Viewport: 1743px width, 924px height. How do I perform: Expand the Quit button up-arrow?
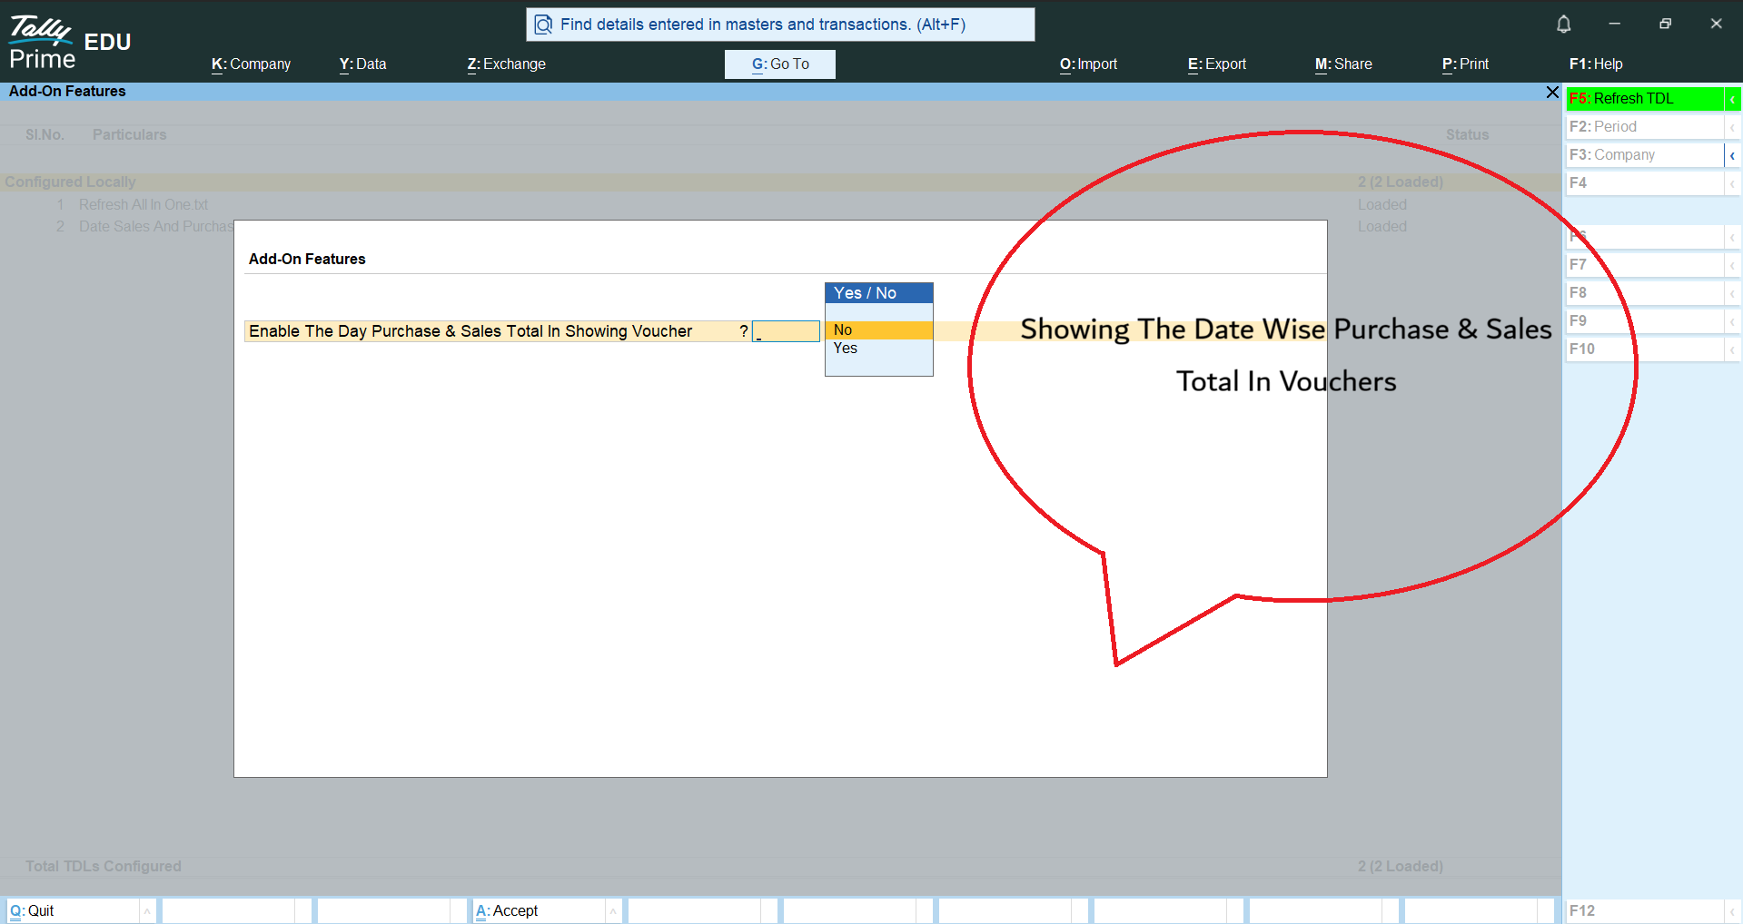point(147,910)
